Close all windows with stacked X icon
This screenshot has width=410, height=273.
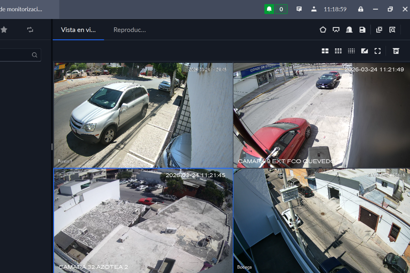379,30
